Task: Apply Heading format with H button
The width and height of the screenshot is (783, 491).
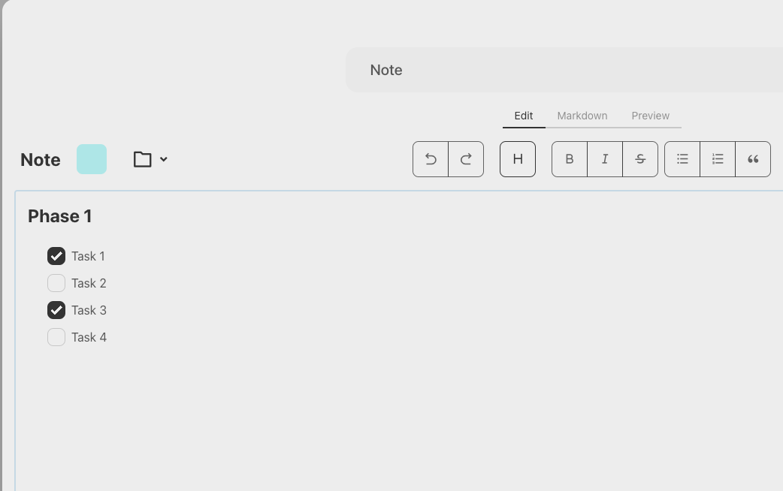Action: (518, 159)
